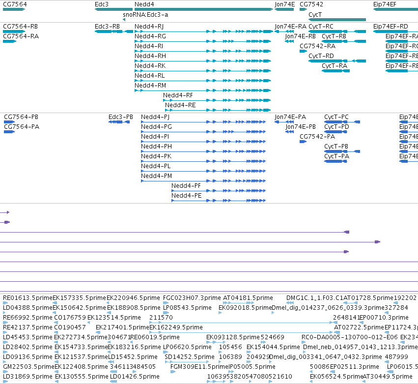Click the FGC023H07.3prime EST label

point(192,298)
